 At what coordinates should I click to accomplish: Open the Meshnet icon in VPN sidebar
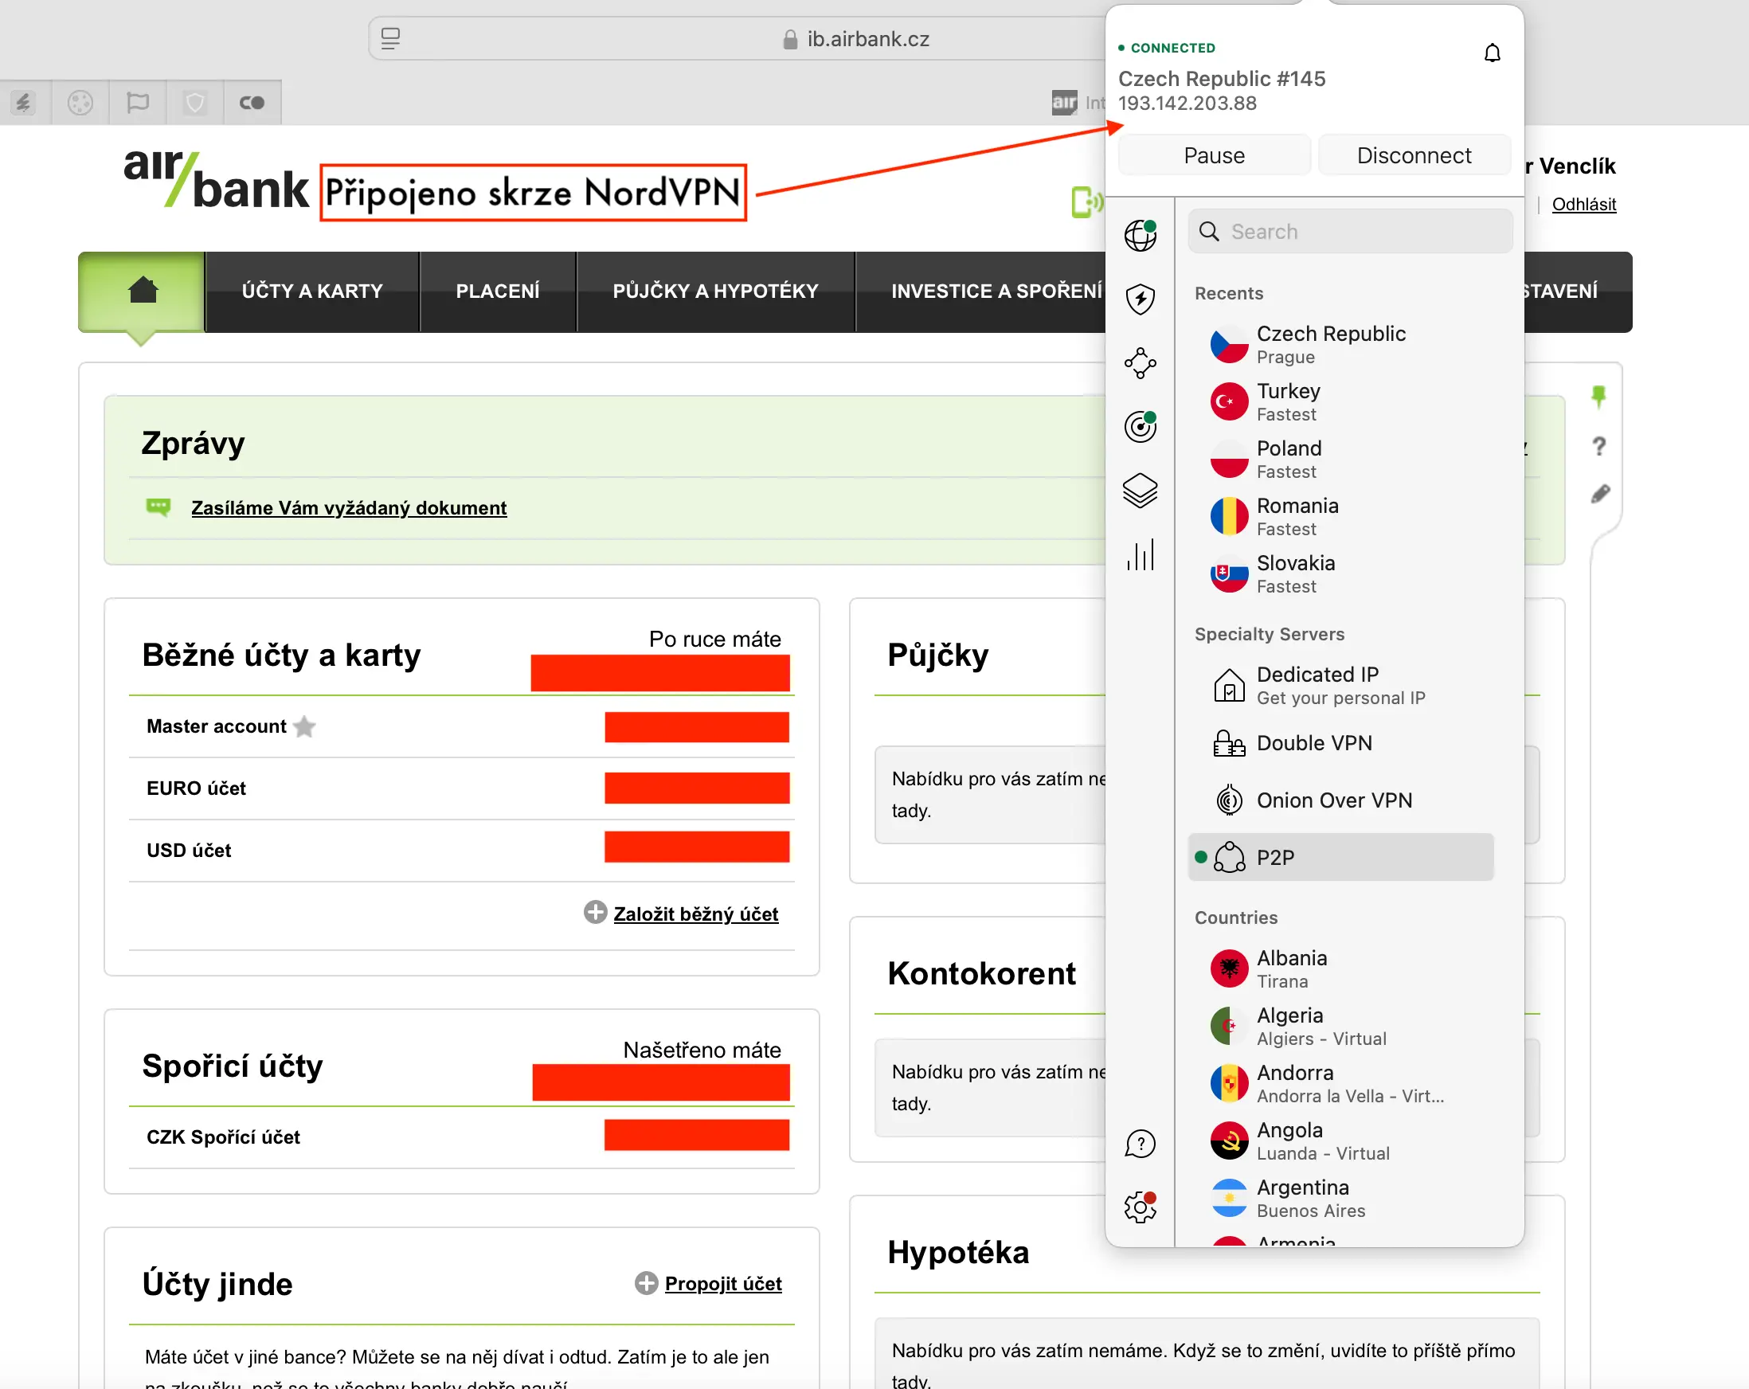pos(1140,362)
